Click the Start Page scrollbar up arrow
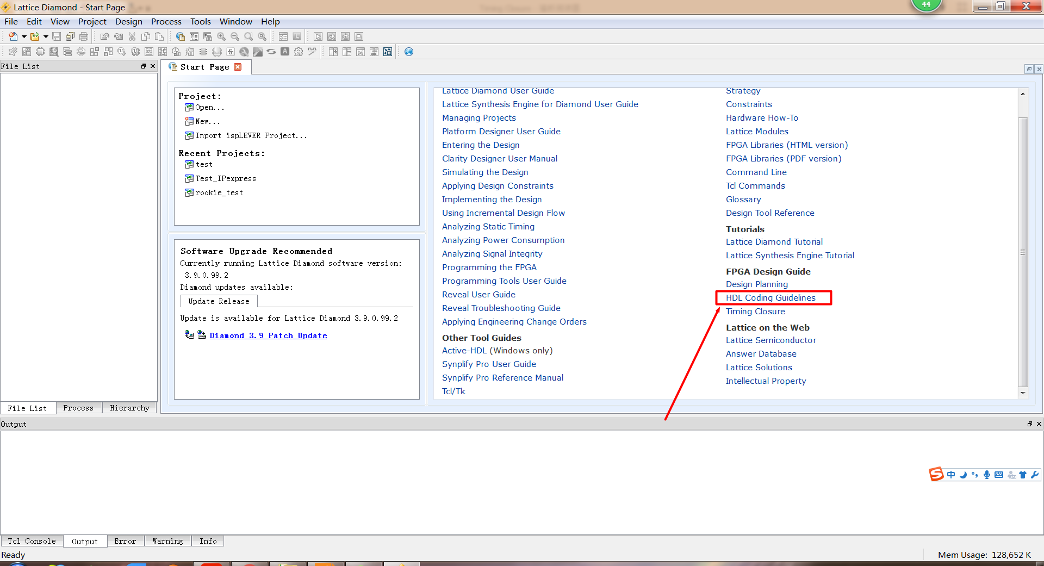Screen dimensions: 1044x566 [1023, 94]
